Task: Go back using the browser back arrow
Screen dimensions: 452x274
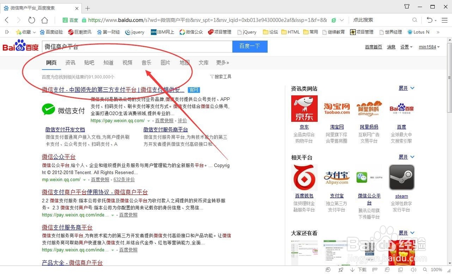Action: pyautogui.click(x=7, y=20)
